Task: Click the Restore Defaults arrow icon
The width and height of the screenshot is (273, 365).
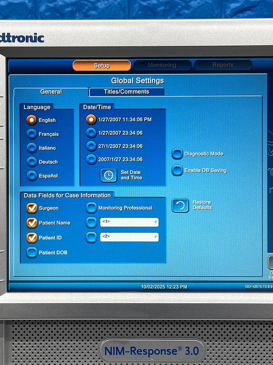Action: click(x=180, y=205)
